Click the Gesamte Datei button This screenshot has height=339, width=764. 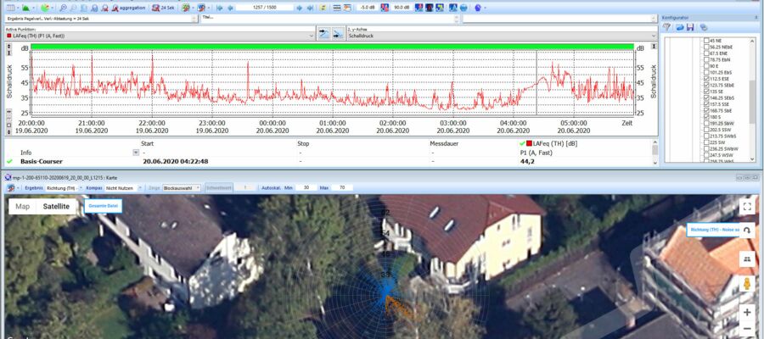[x=103, y=206]
